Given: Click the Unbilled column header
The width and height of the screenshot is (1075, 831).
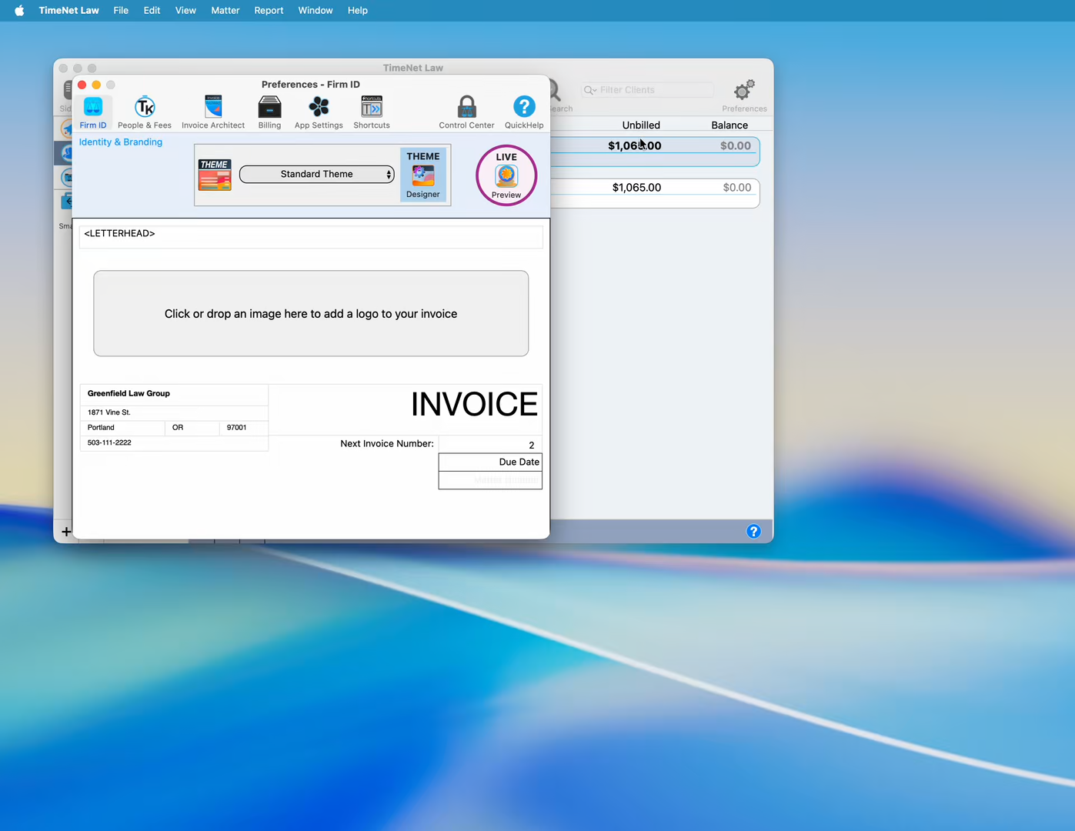Looking at the screenshot, I should pos(641,125).
